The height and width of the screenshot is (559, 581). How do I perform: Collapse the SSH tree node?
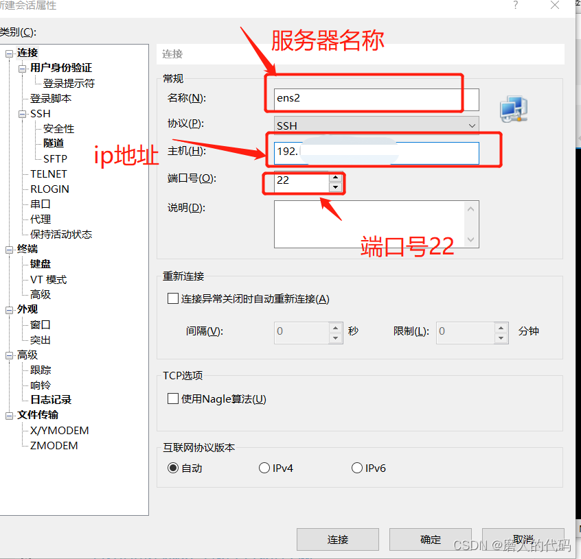[x=22, y=114]
